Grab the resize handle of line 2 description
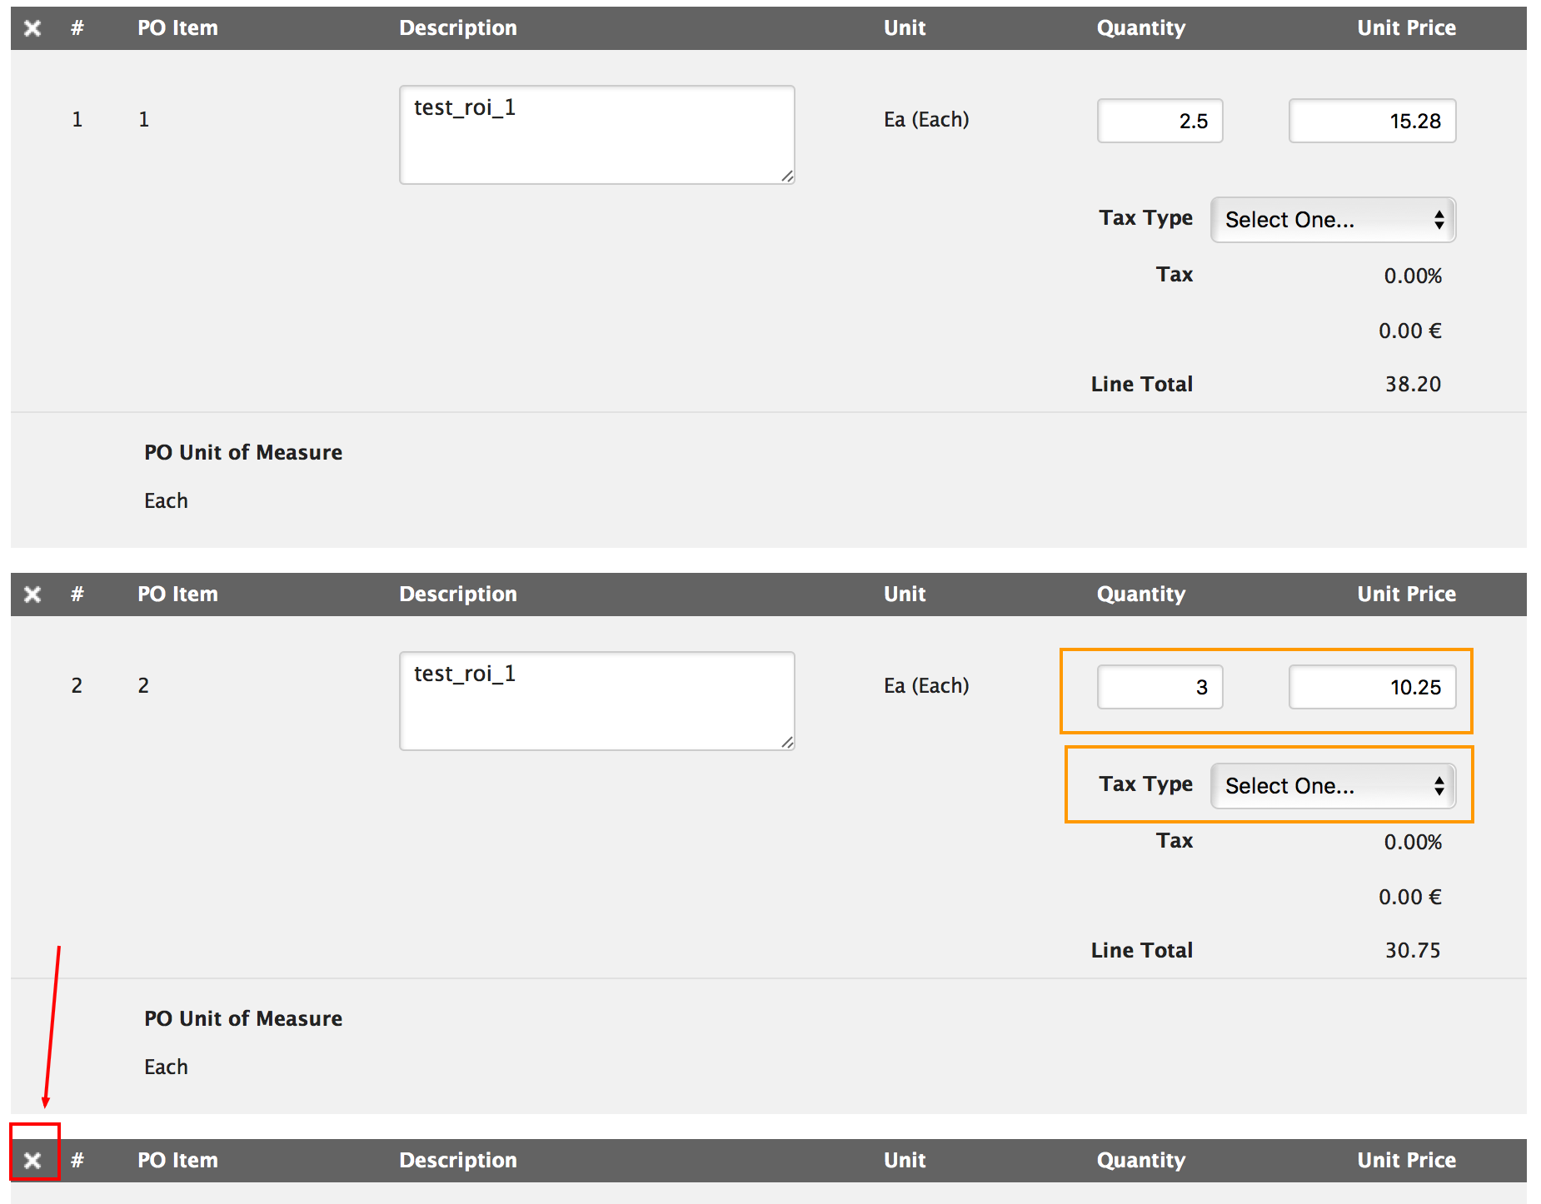Image resolution: width=1541 pixels, height=1204 pixels. [x=787, y=743]
